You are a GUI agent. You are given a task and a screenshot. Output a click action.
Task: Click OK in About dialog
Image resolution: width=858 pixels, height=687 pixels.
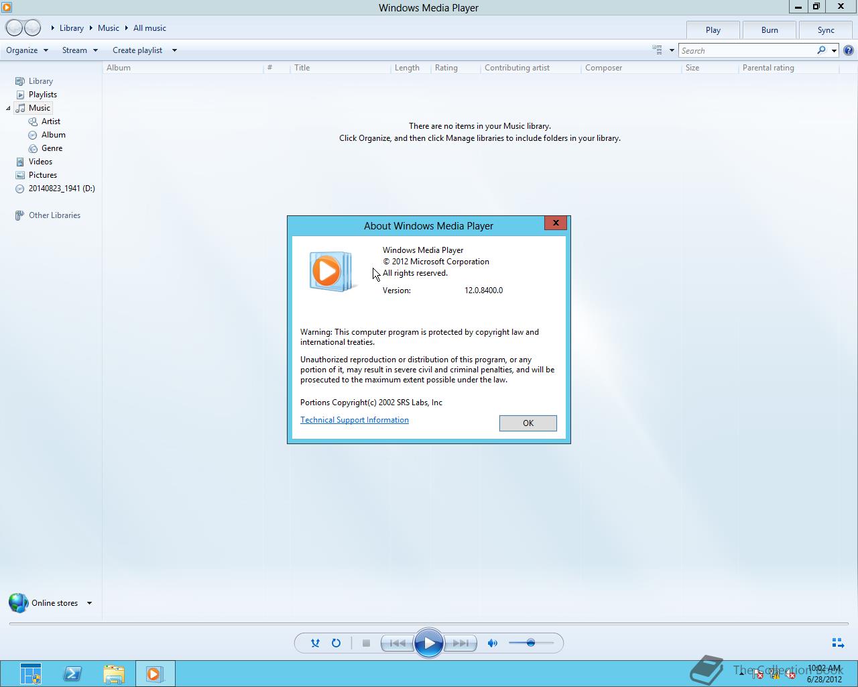pos(528,423)
